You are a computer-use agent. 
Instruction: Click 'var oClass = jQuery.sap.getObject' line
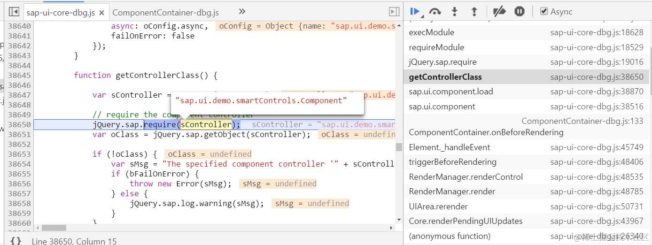click(202, 134)
